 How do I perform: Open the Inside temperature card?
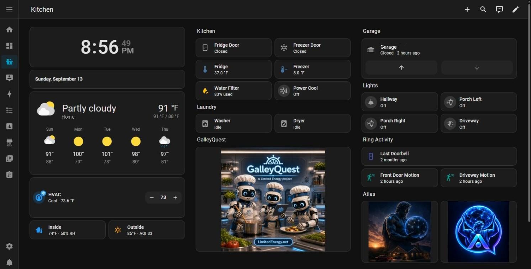[68, 230]
